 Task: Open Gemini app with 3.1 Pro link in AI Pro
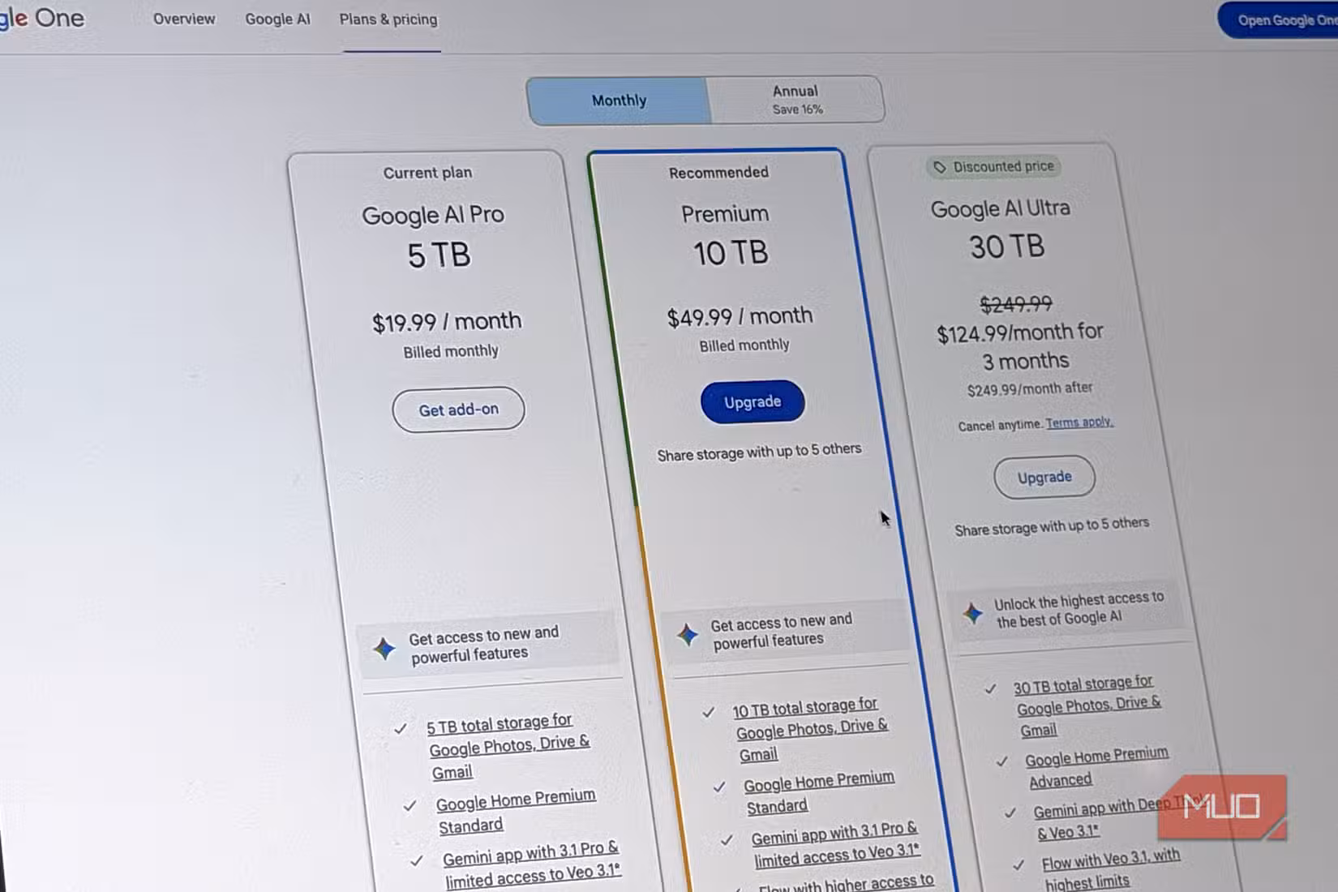[531, 865]
